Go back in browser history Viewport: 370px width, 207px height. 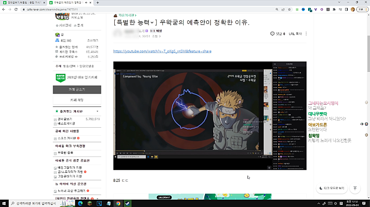4,9
